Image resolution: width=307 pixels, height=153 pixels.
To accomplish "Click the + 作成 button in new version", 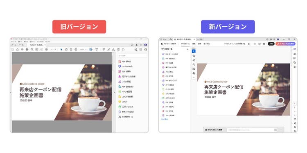I will 200,39.
